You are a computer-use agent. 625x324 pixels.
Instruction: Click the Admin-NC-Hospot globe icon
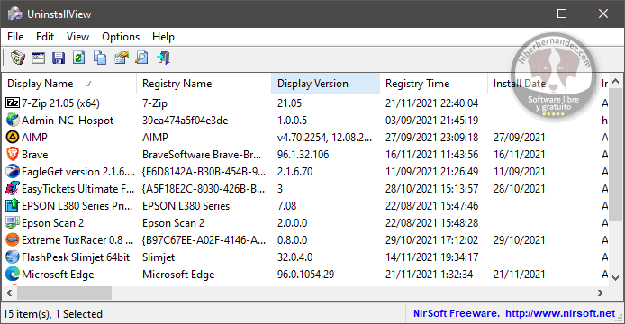(x=13, y=120)
